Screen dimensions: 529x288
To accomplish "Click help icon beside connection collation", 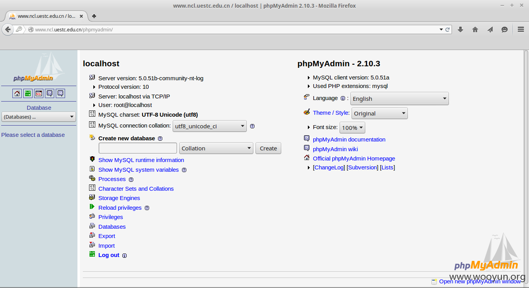I will pos(252,126).
